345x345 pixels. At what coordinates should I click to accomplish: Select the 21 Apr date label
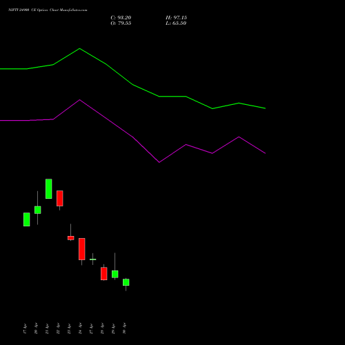[47, 328]
